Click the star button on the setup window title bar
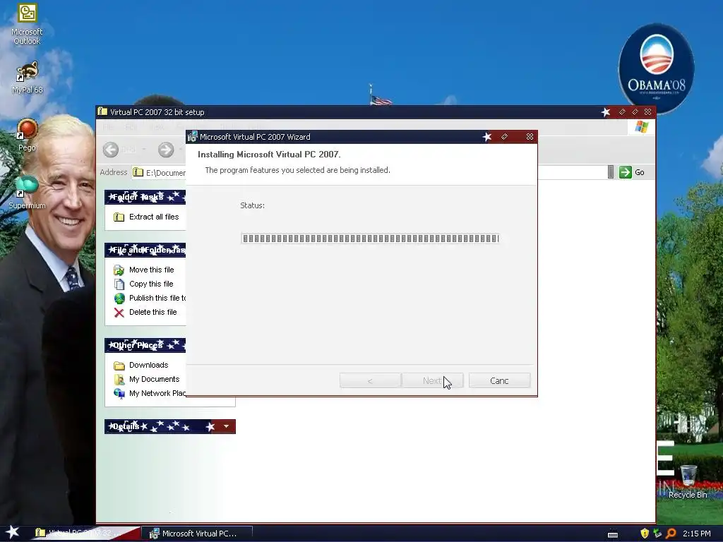The image size is (723, 542). coord(606,112)
